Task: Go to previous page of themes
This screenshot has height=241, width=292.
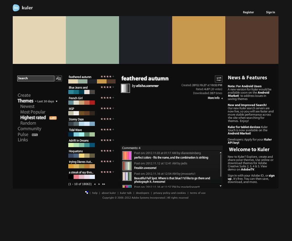Action: [x=95, y=184]
